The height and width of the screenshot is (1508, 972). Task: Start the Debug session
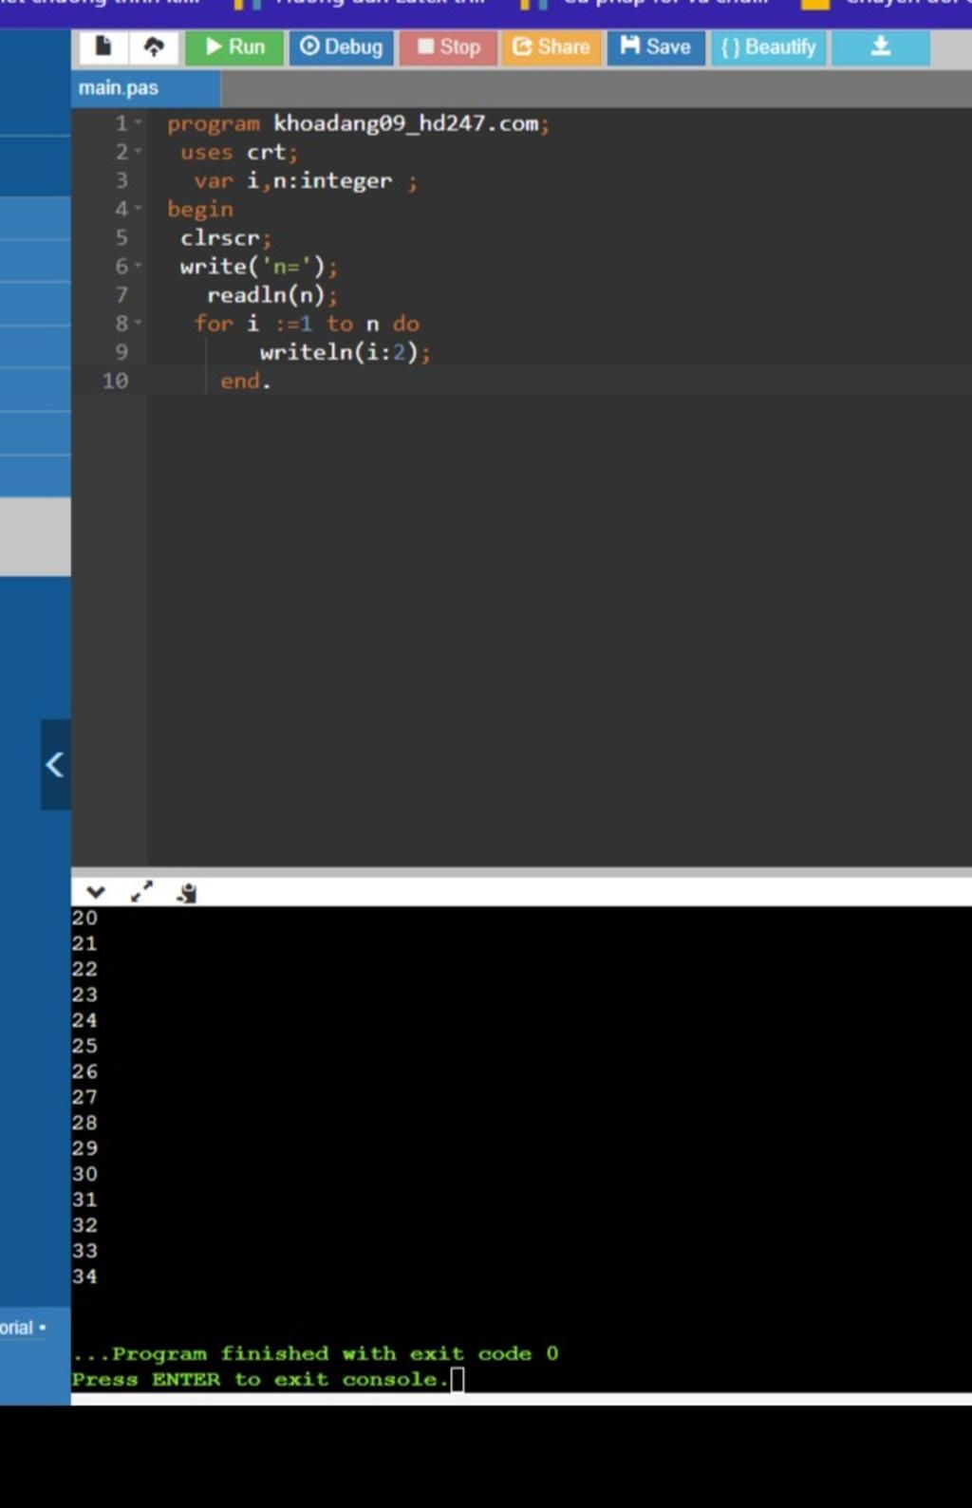tap(342, 47)
